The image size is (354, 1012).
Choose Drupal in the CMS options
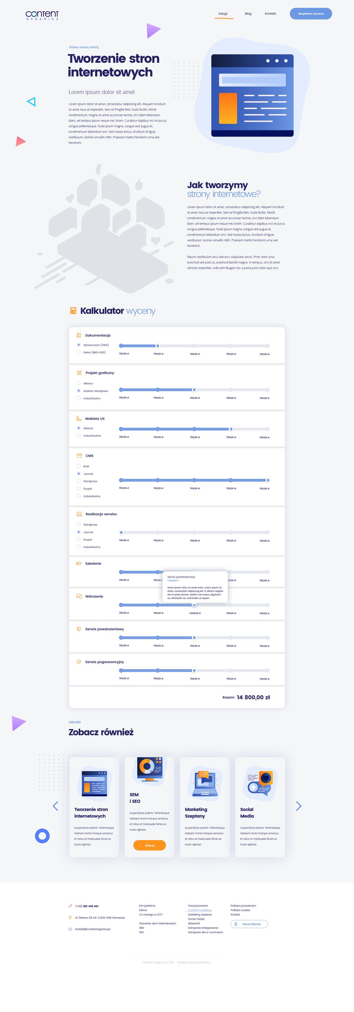[x=78, y=488]
